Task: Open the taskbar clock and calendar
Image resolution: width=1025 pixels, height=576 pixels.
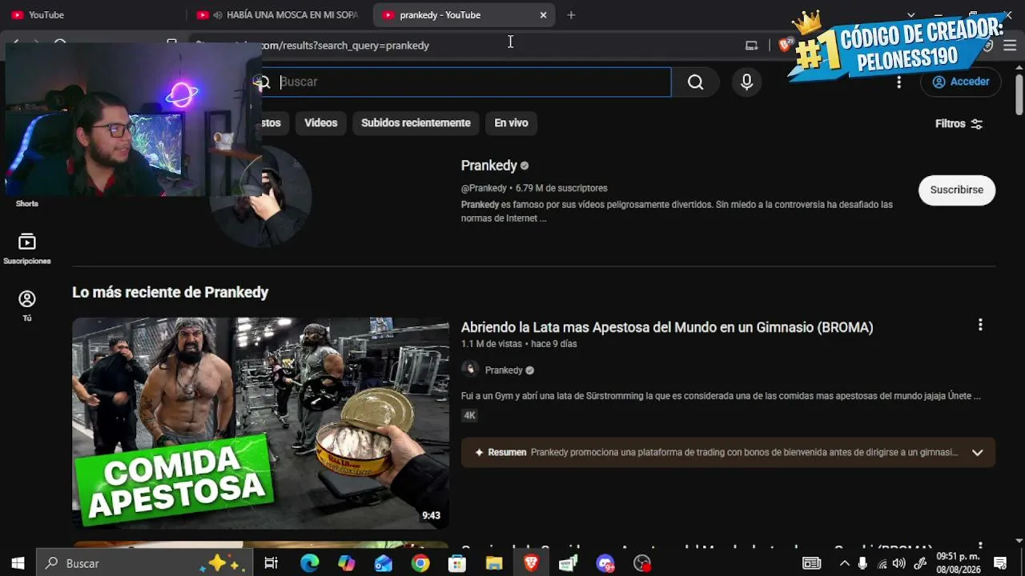Action: pyautogui.click(x=958, y=563)
